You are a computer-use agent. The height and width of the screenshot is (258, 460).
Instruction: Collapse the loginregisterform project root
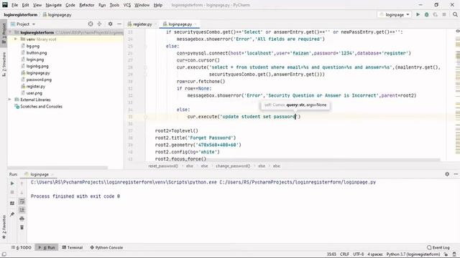10,32
